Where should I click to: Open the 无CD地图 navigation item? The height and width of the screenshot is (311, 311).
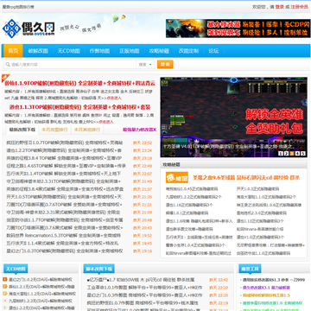pyautogui.click(x=68, y=51)
